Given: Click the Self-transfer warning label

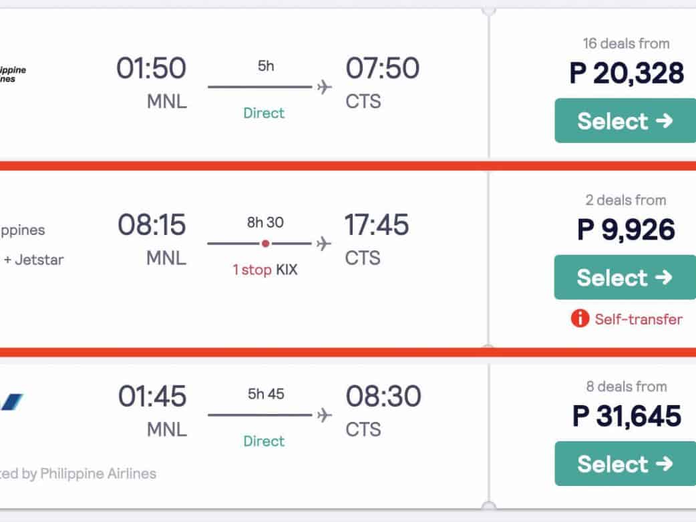Looking at the screenshot, I should point(638,319).
